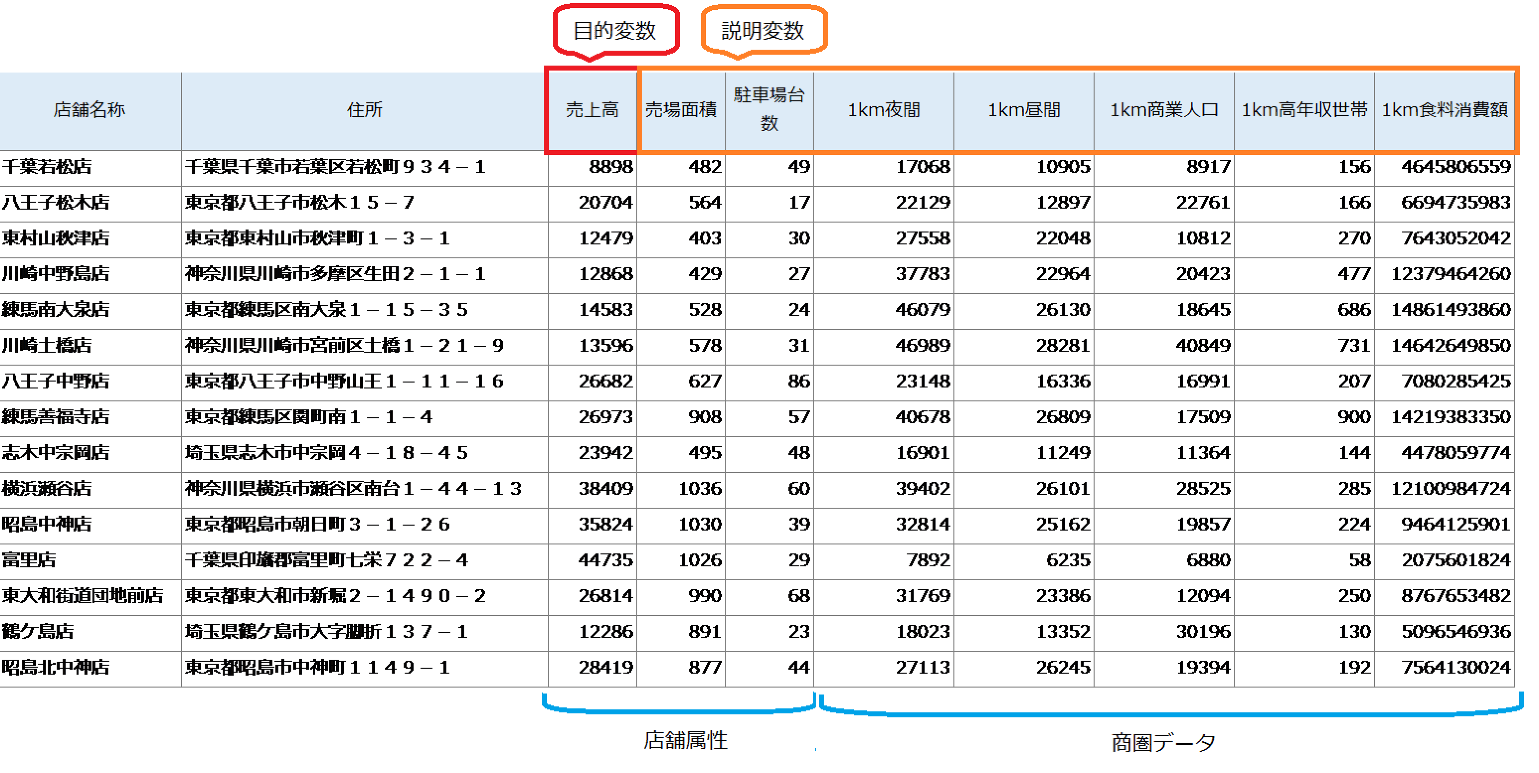The width and height of the screenshot is (1539, 773).
Task: Click the 目的変数 callout label
Action: tap(615, 30)
